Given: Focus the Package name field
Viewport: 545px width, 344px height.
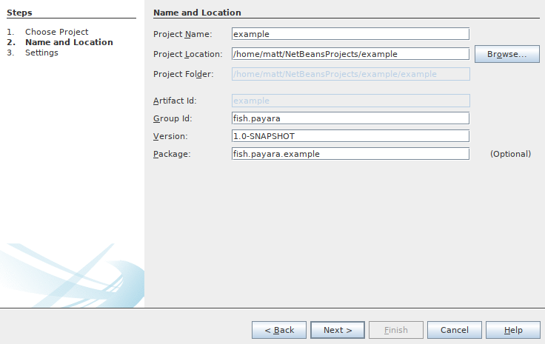Looking at the screenshot, I should 350,154.
